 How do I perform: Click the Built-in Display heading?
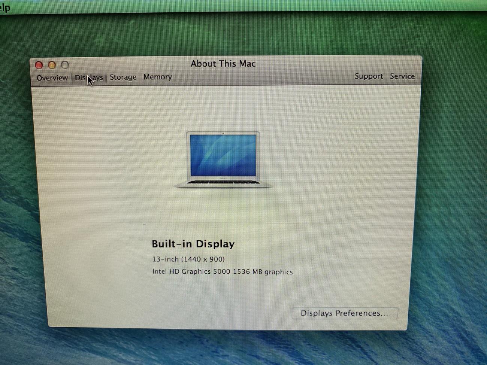[x=193, y=244]
